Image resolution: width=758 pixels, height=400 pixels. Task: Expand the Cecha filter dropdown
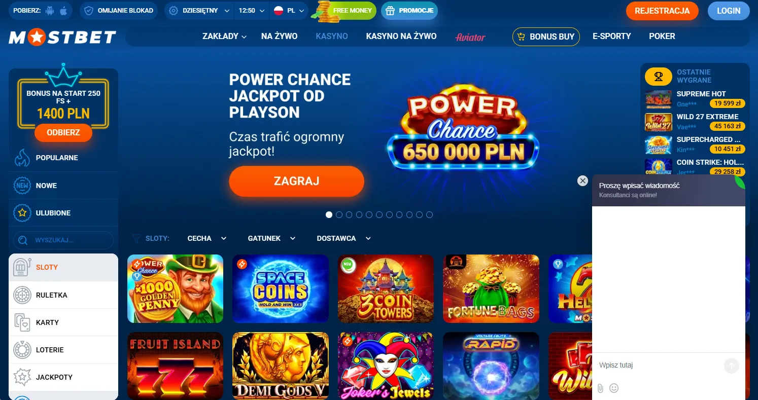click(207, 238)
